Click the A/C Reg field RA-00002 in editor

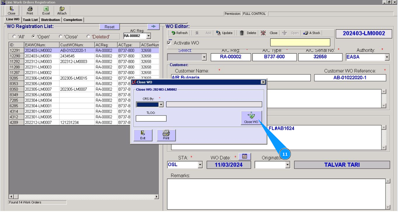(x=231, y=57)
